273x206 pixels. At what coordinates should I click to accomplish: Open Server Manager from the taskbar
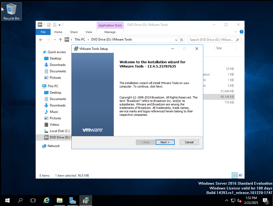[x=72, y=201]
